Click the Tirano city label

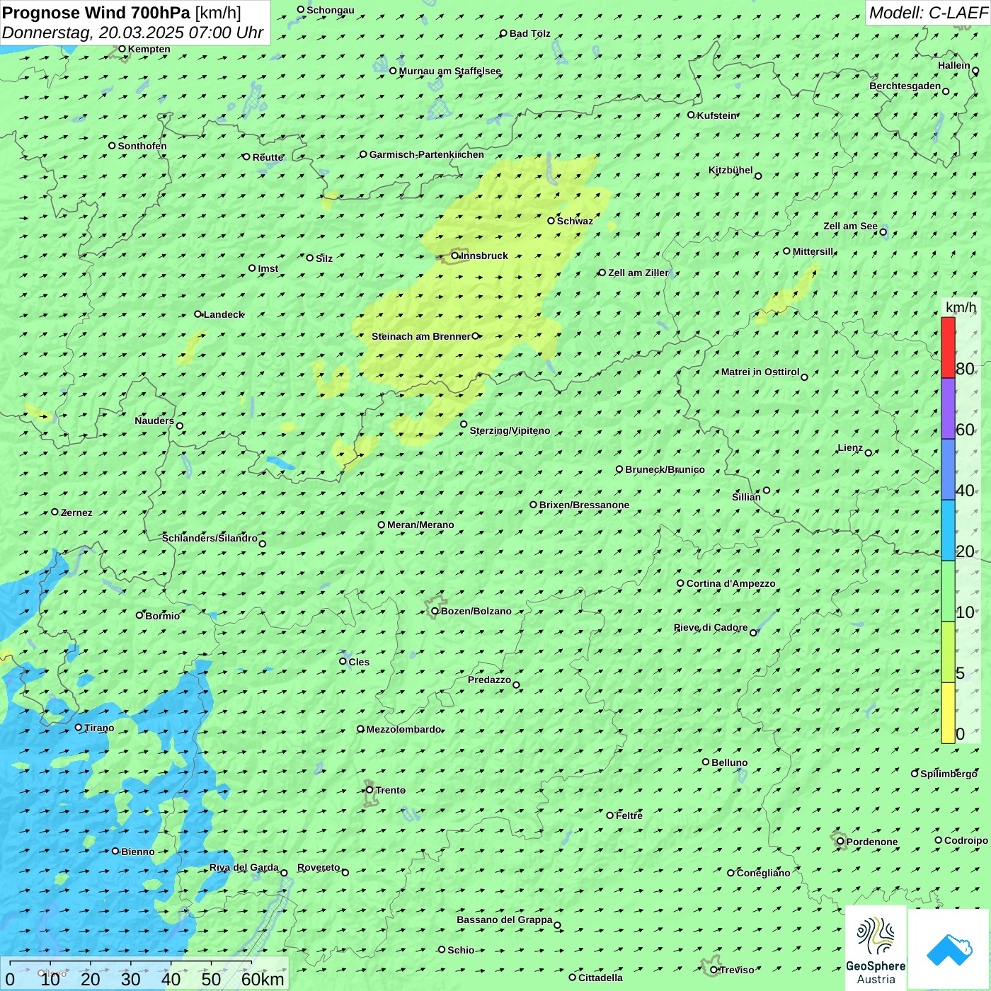tap(99, 728)
